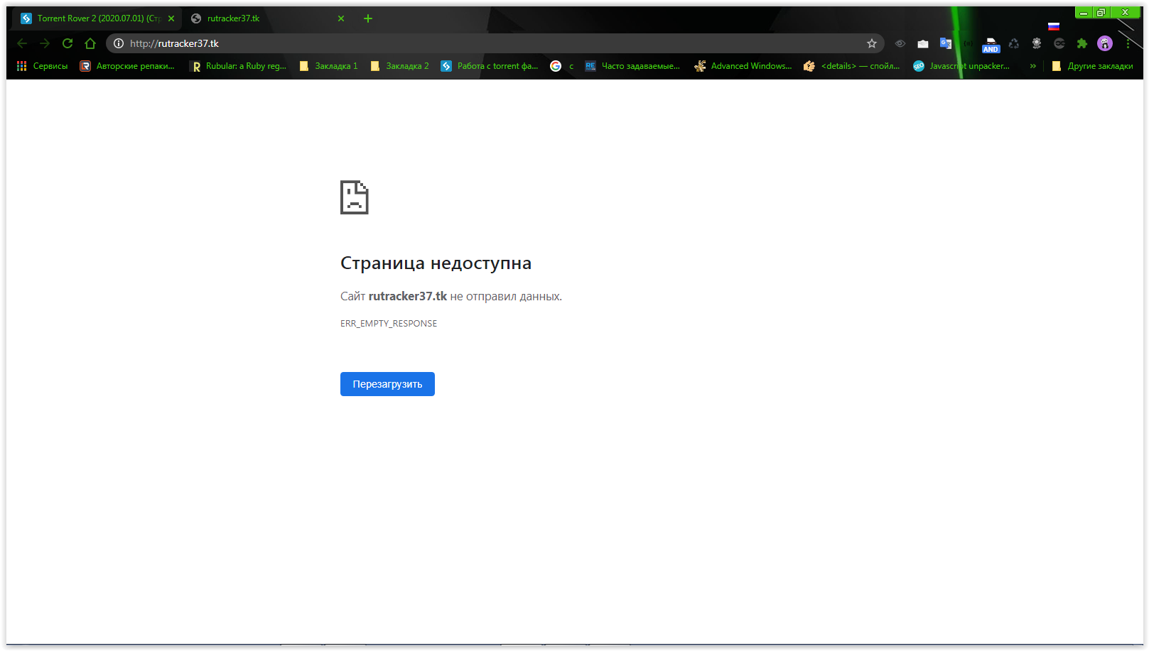Go to the home page via house icon
1149x651 pixels.
pyautogui.click(x=90, y=43)
